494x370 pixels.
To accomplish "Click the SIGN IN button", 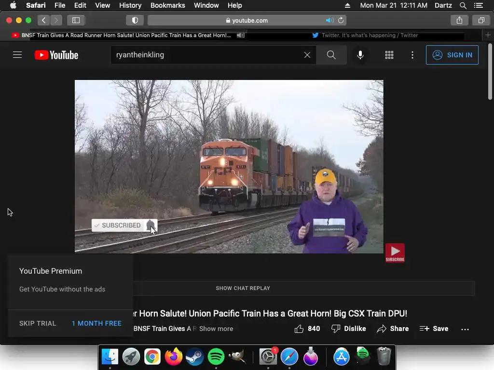I will [452, 55].
